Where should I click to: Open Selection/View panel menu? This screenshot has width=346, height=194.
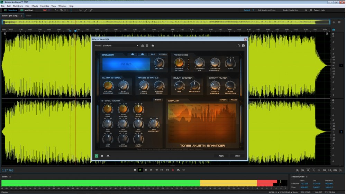point(307,177)
